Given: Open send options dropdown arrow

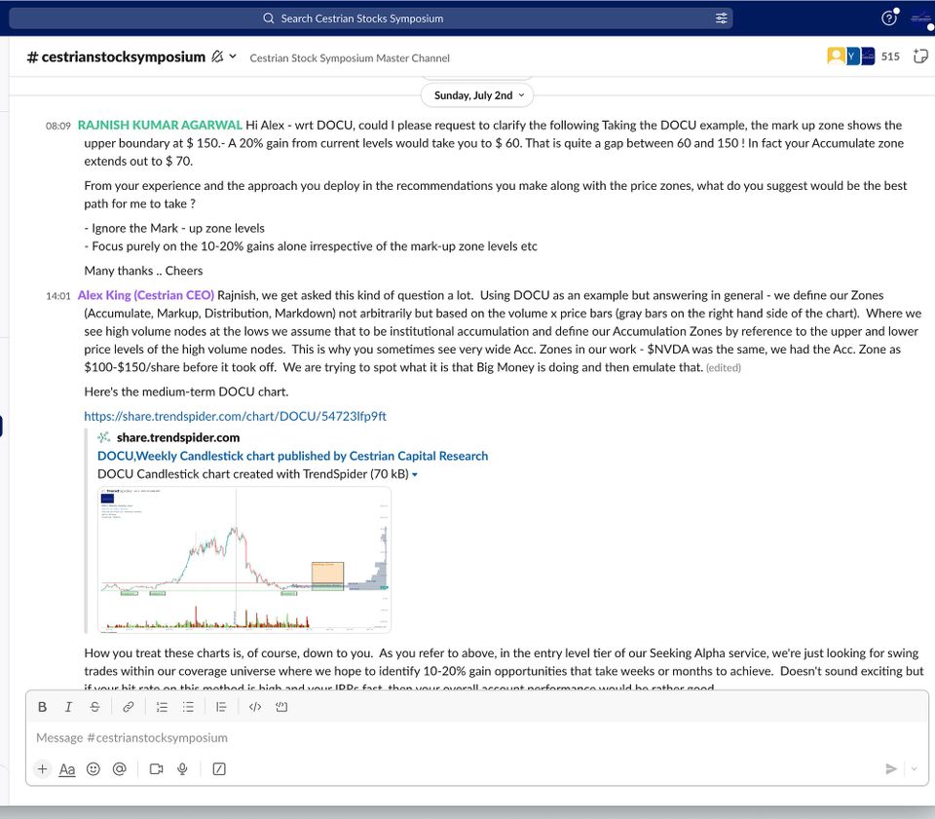Looking at the screenshot, I should tap(914, 769).
